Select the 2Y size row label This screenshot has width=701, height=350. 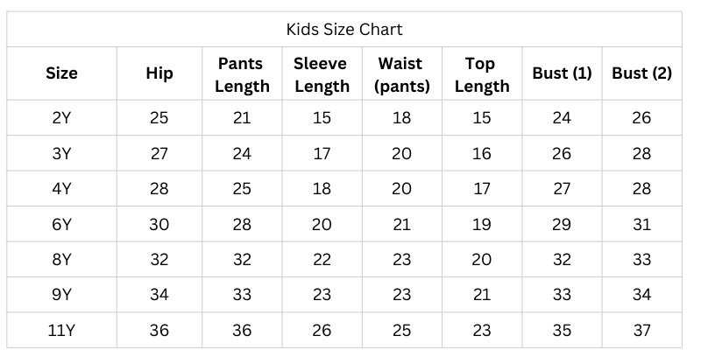(61, 118)
